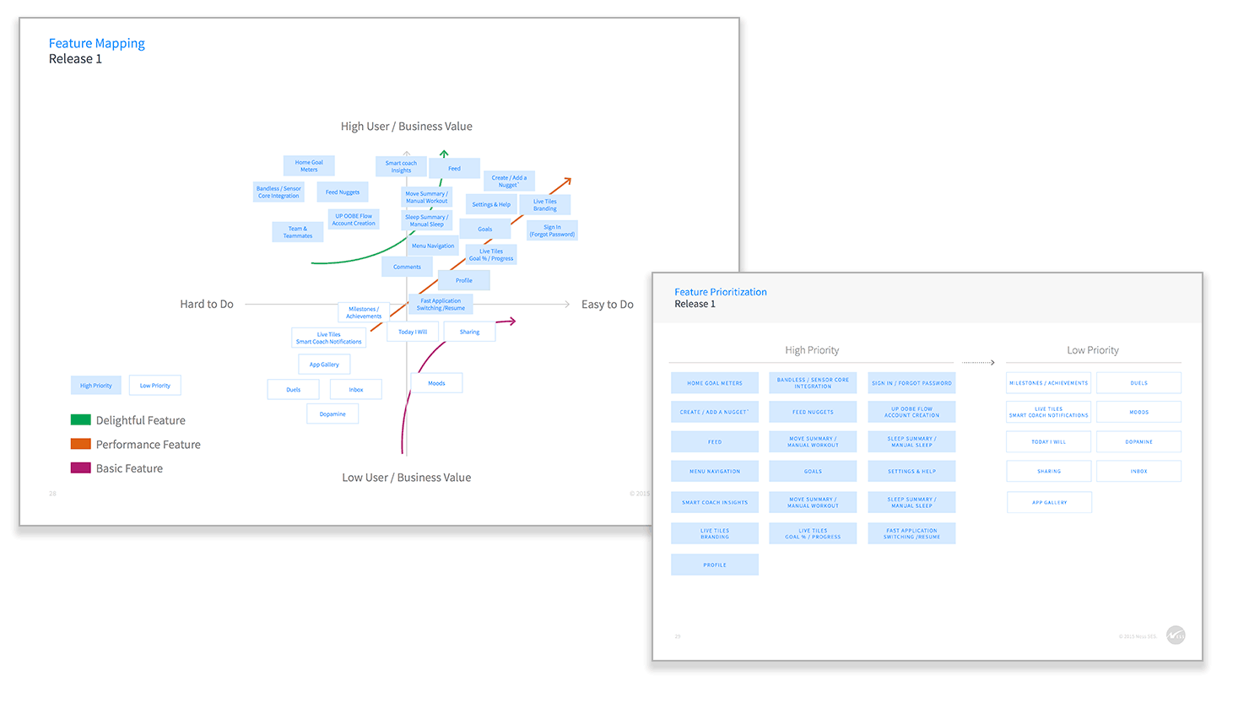Select MOODS on Feature Prioritization slide
1260x708 pixels.
[1138, 412]
